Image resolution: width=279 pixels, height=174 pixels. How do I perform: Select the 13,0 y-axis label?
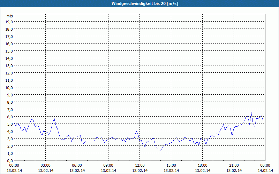(9, 66)
